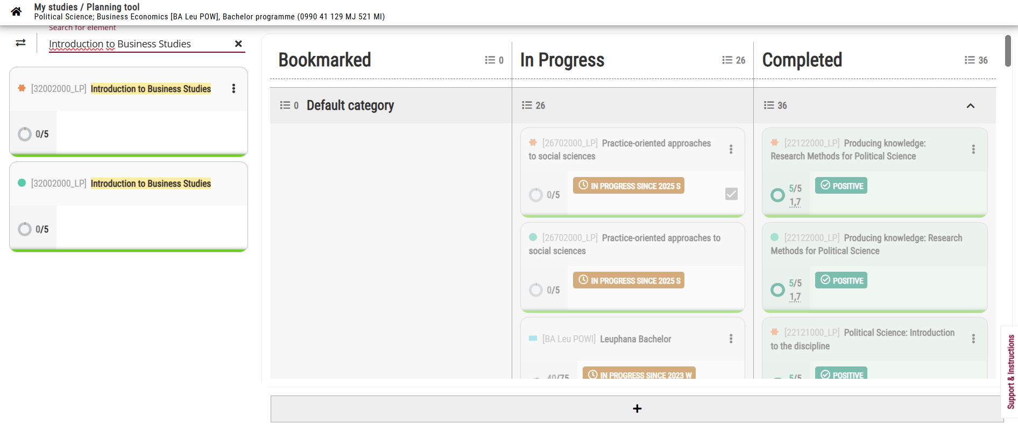
Task: Click the 0/5 progress circle on the first search result
Action: [25, 134]
